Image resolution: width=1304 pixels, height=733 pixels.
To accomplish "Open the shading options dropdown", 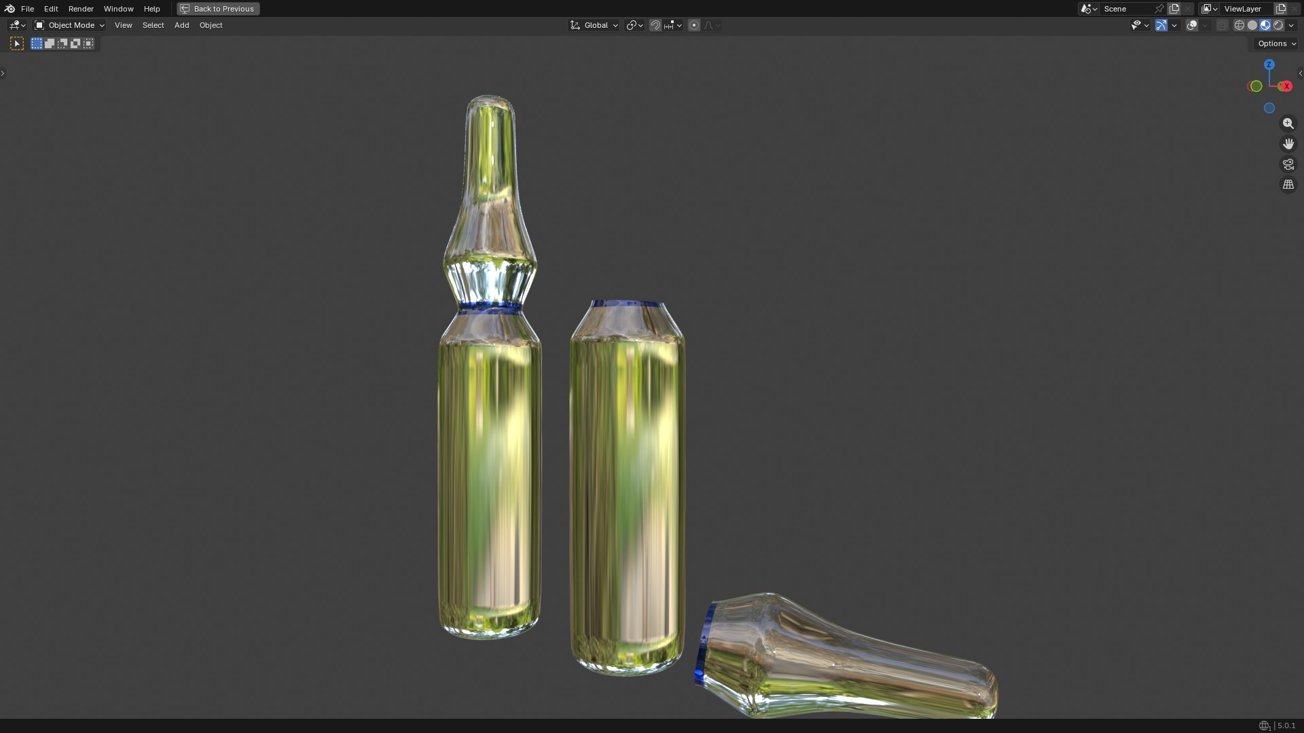I will pyautogui.click(x=1291, y=25).
